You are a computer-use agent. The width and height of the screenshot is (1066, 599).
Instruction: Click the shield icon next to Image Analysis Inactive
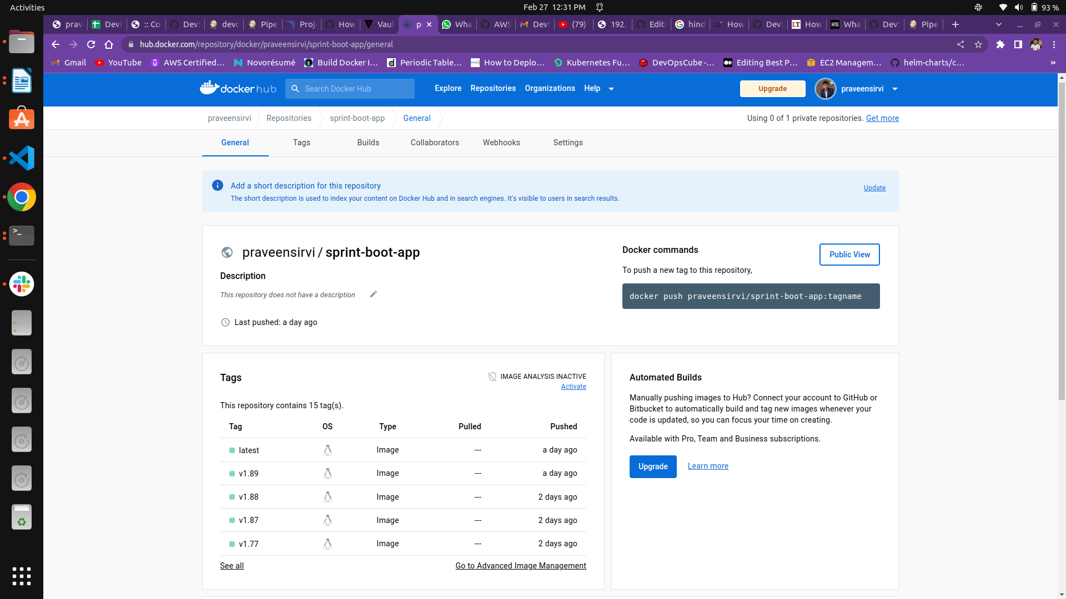tap(492, 377)
